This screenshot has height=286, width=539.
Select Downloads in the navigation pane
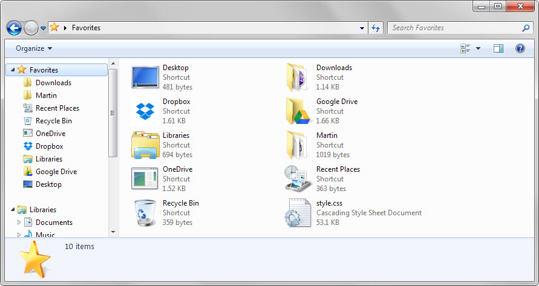[53, 82]
